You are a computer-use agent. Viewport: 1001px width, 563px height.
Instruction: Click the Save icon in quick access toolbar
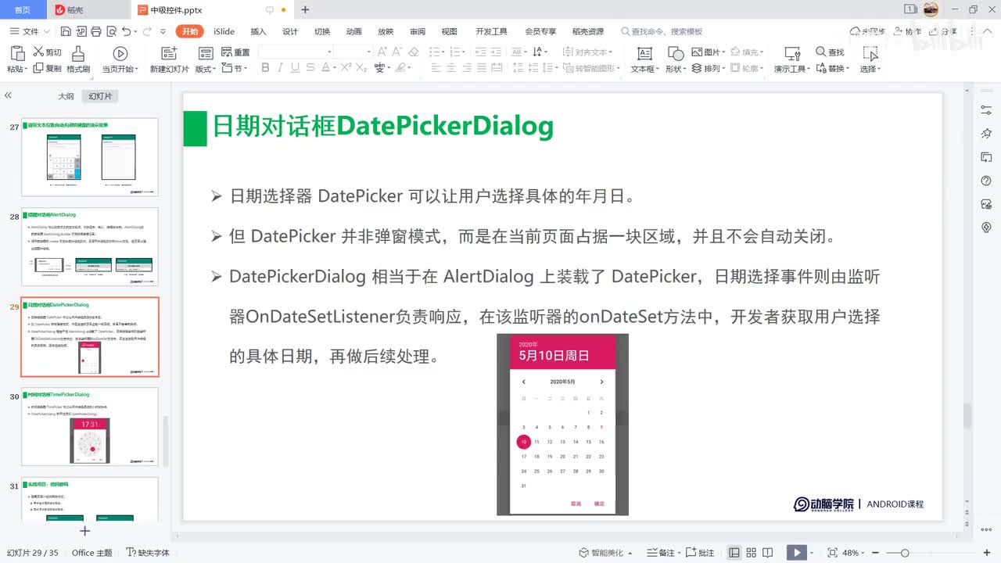(x=66, y=31)
